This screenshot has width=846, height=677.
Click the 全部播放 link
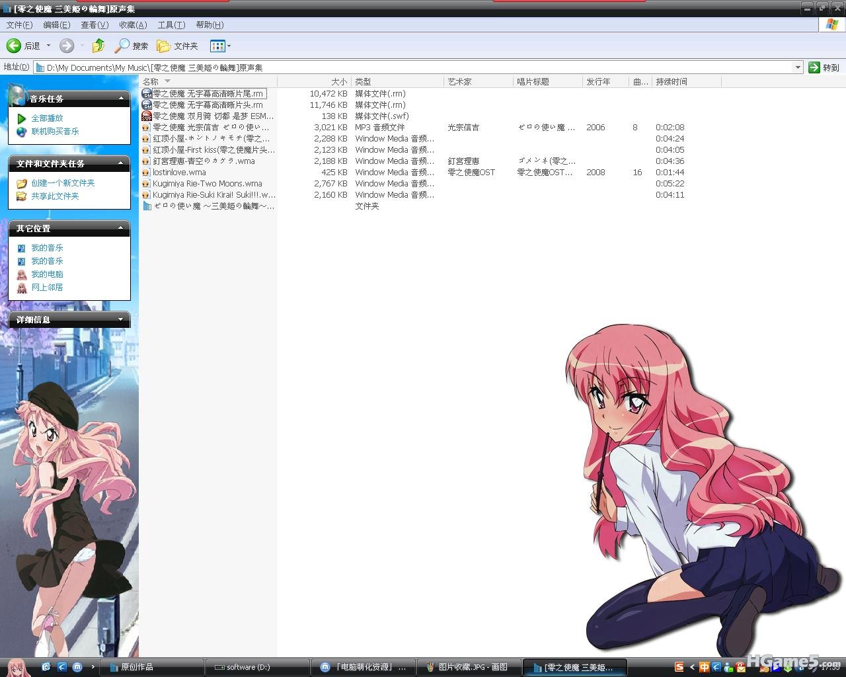[48, 118]
